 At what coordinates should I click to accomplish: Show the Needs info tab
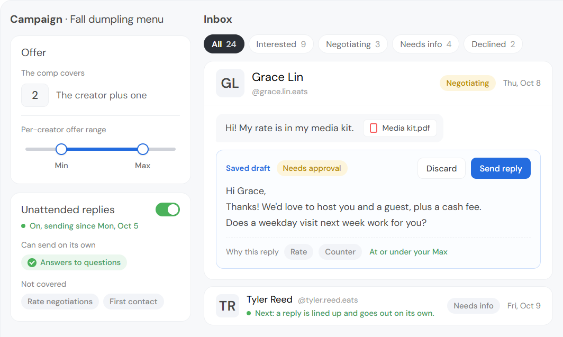[425, 44]
